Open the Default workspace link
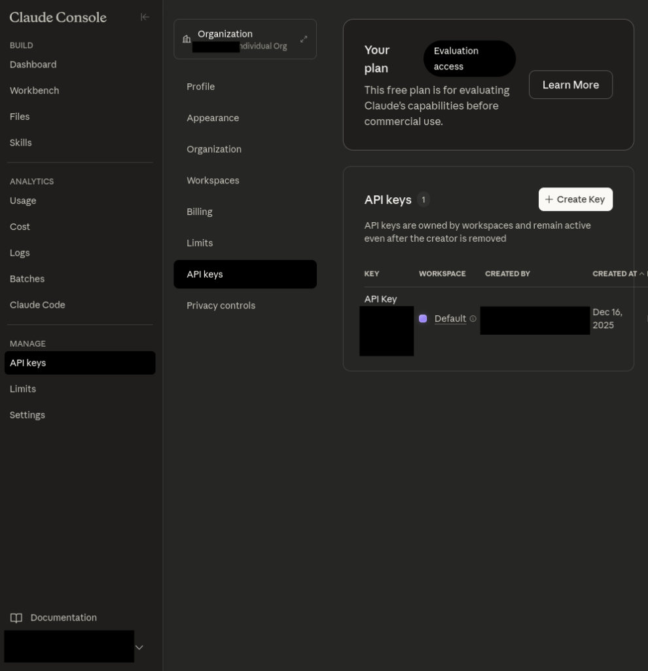648x671 pixels. point(450,318)
